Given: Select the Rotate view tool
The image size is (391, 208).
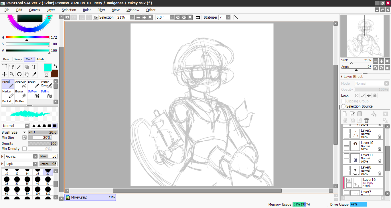Looking at the screenshot, I should [x=19, y=74].
